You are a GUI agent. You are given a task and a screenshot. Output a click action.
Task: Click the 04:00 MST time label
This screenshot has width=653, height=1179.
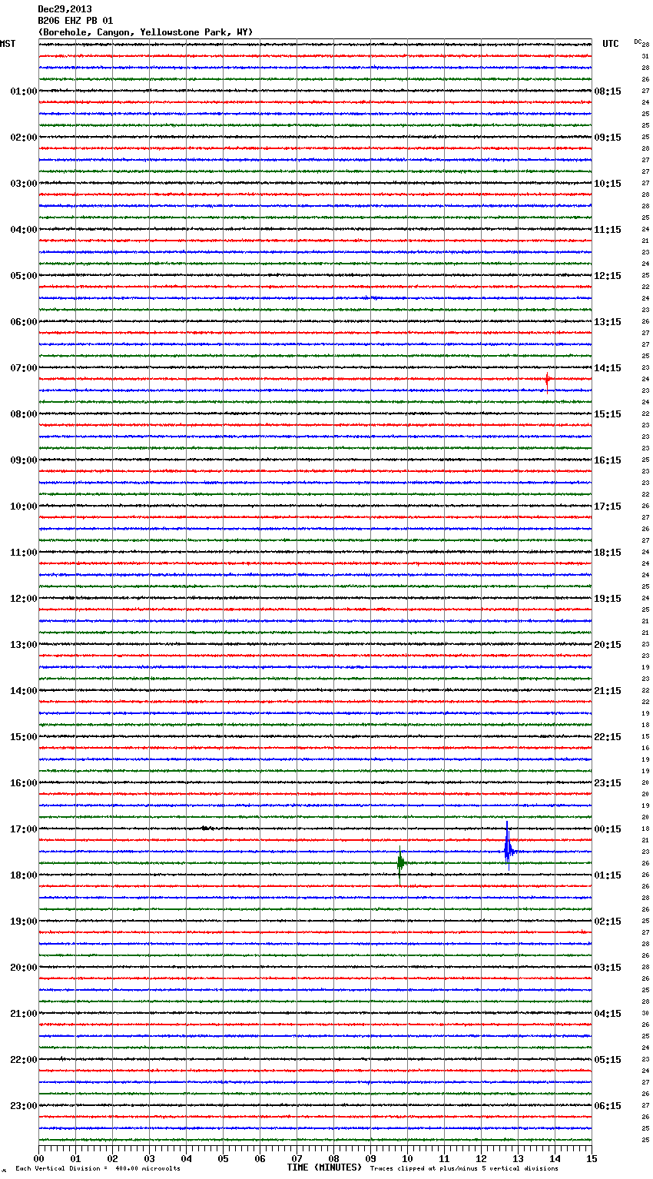23,230
